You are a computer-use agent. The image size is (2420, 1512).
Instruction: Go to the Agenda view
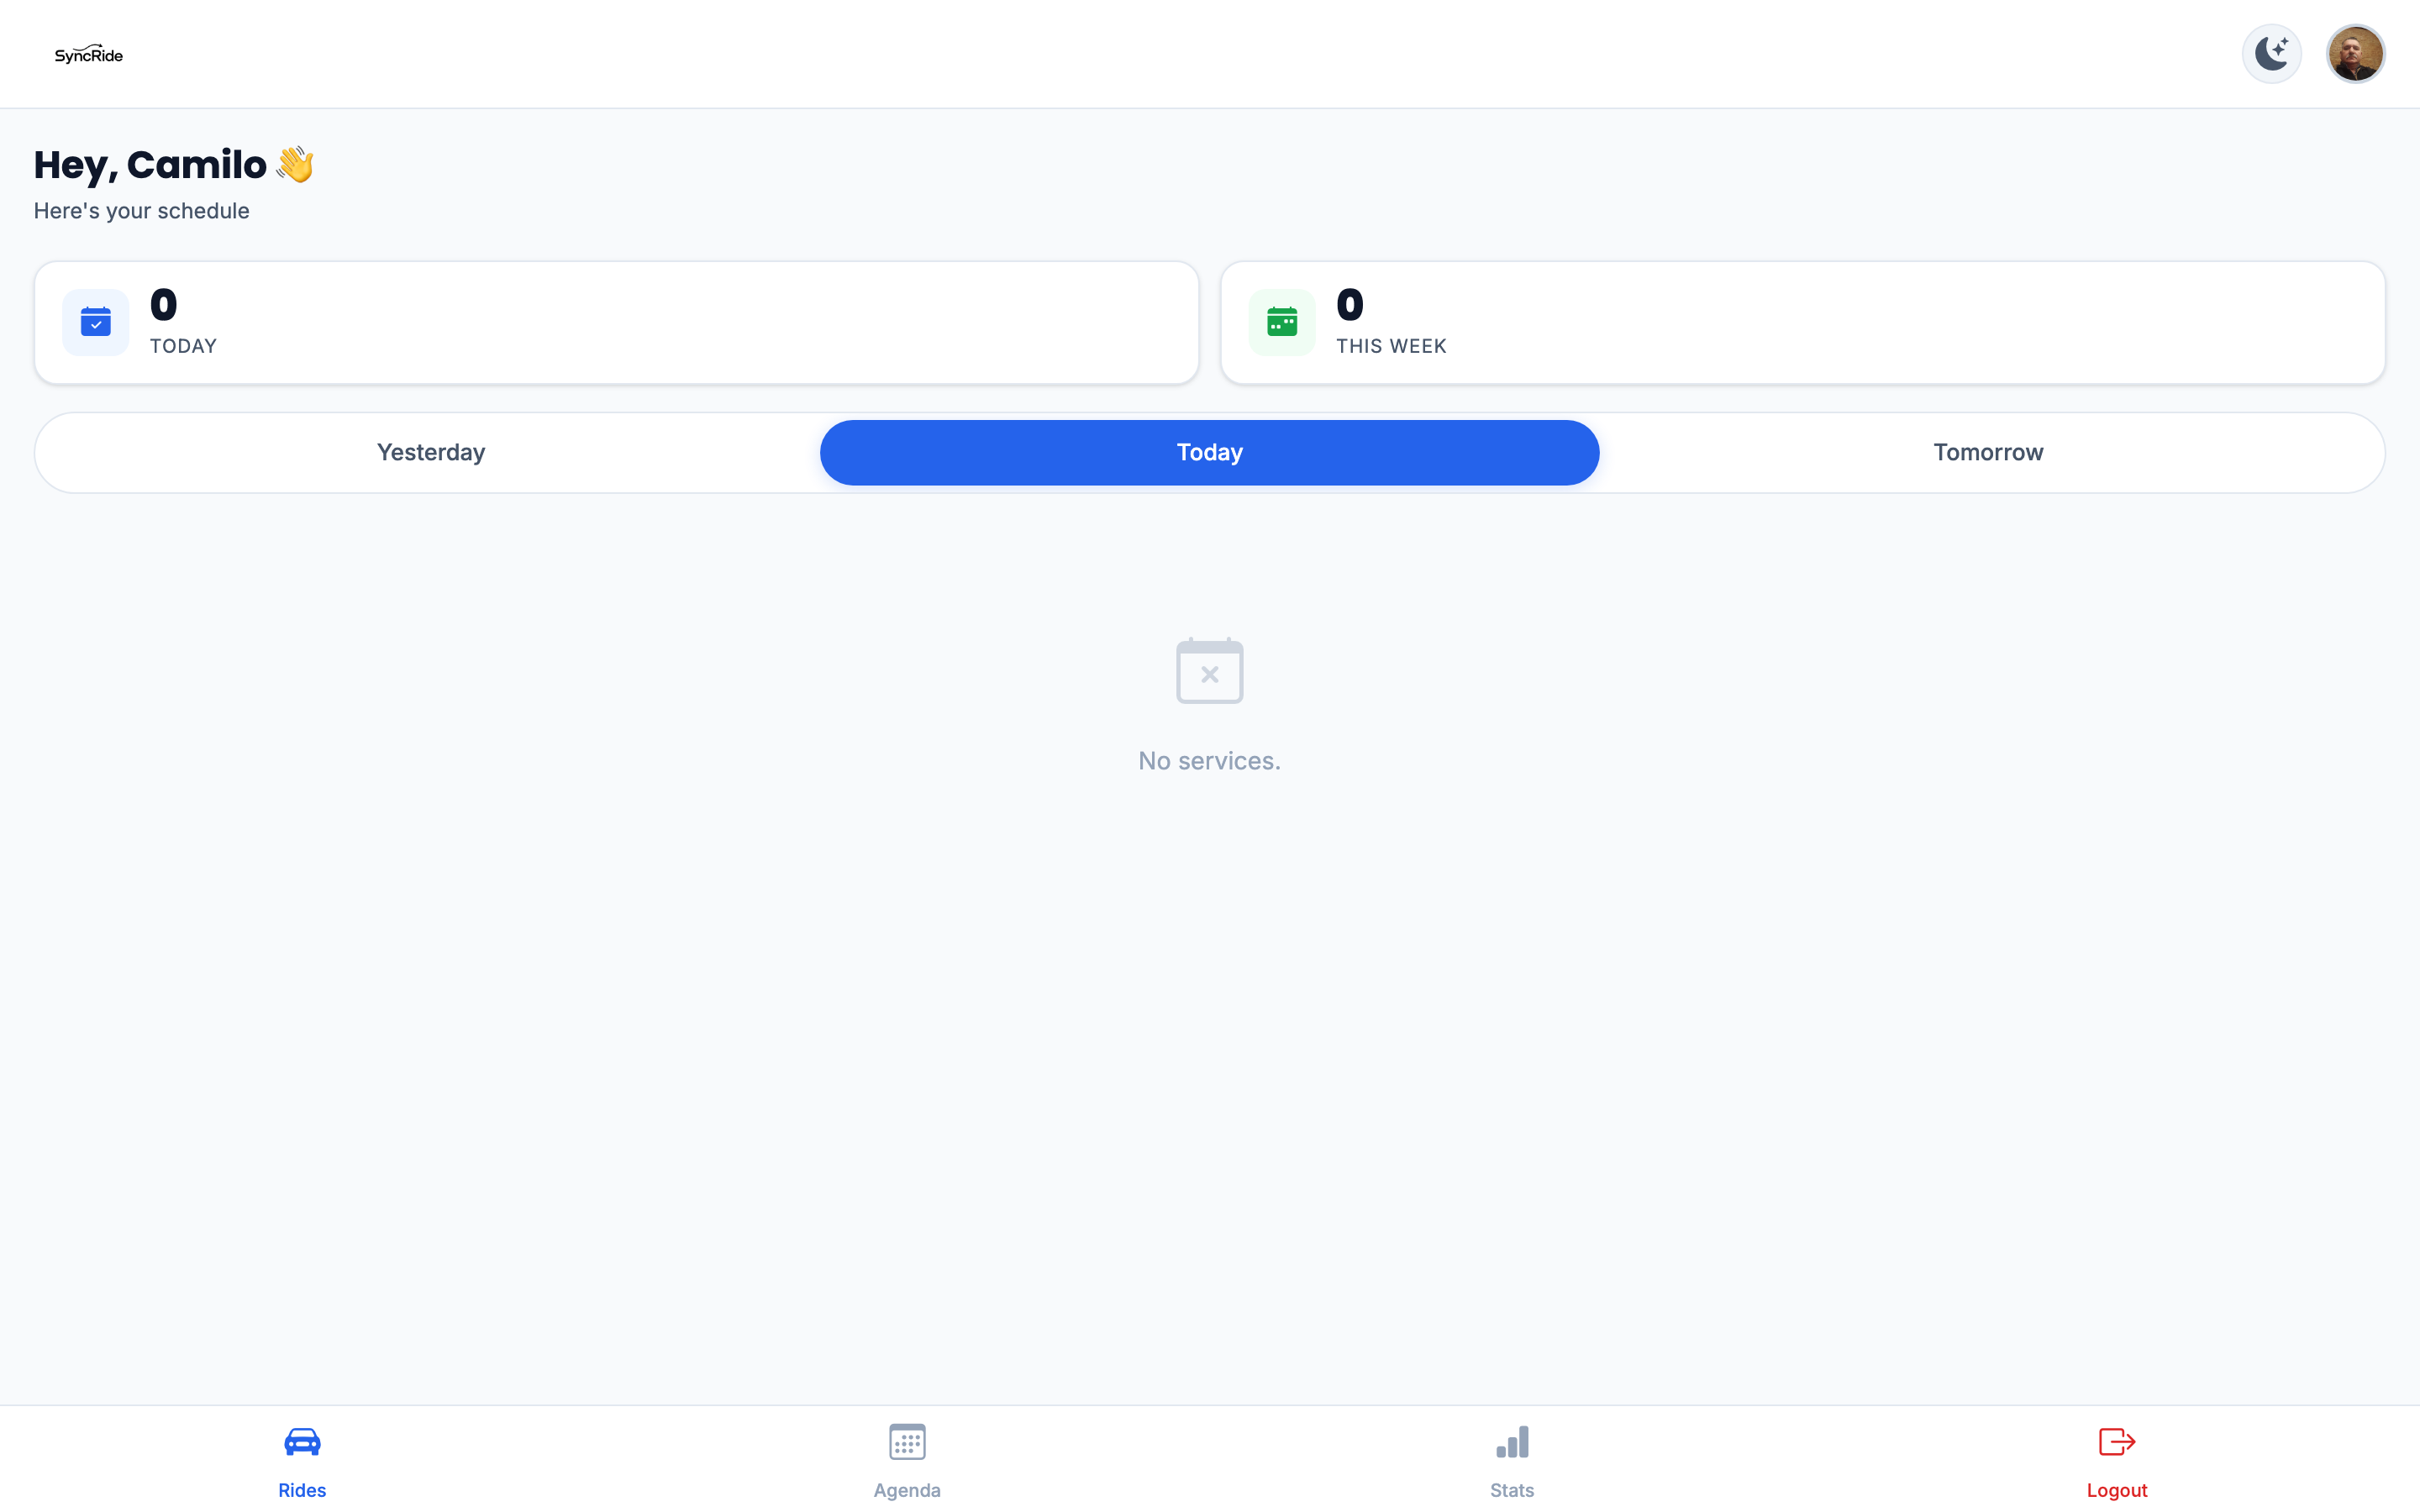[x=907, y=1460]
